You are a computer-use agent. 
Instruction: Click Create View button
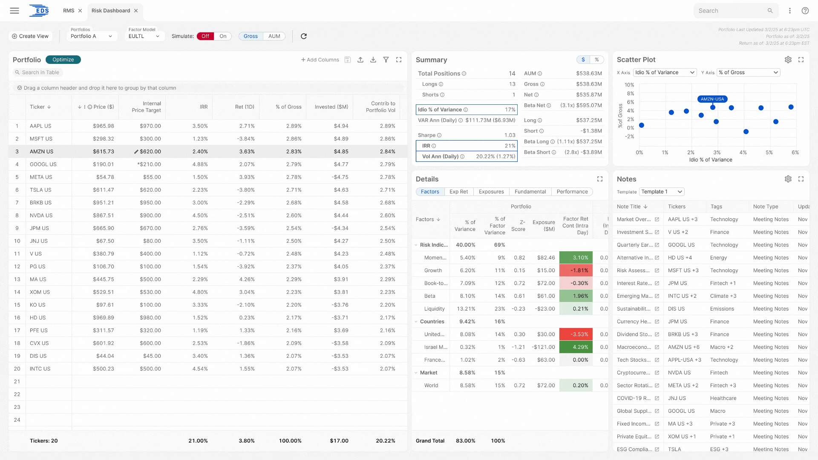pos(30,36)
